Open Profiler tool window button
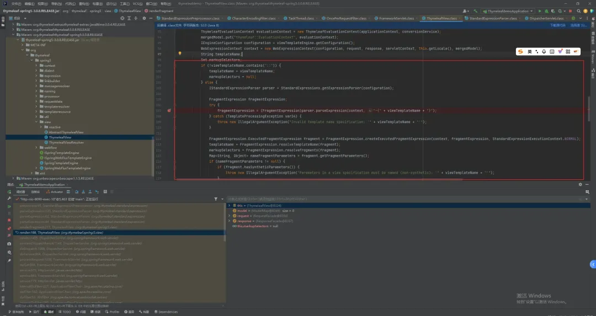The image size is (596, 316). point(112,312)
